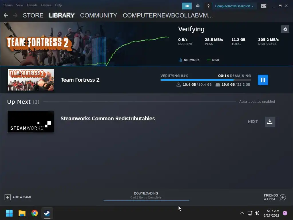Click the bottom download progress bar
Image resolution: width=293 pixels, height=220 pixels.
point(146,201)
